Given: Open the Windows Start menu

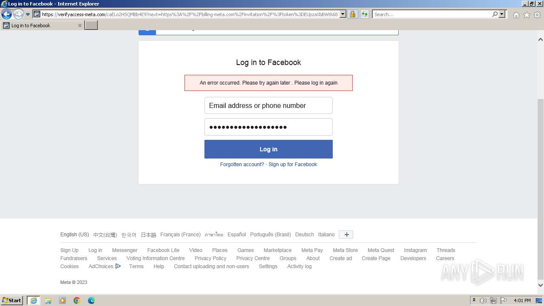Looking at the screenshot, I should tap(12, 300).
